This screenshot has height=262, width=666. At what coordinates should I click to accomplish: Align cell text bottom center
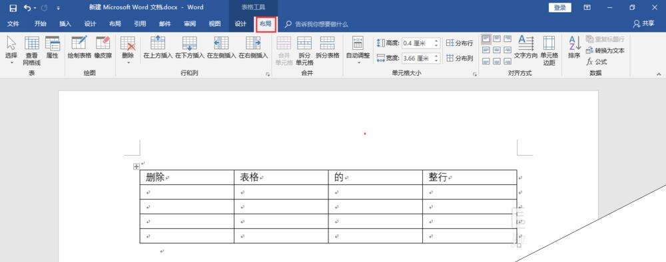497,61
